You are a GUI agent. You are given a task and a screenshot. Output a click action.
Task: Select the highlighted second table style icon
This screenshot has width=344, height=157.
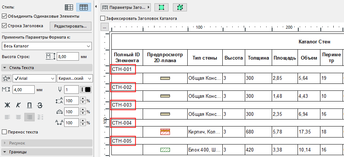84,7
